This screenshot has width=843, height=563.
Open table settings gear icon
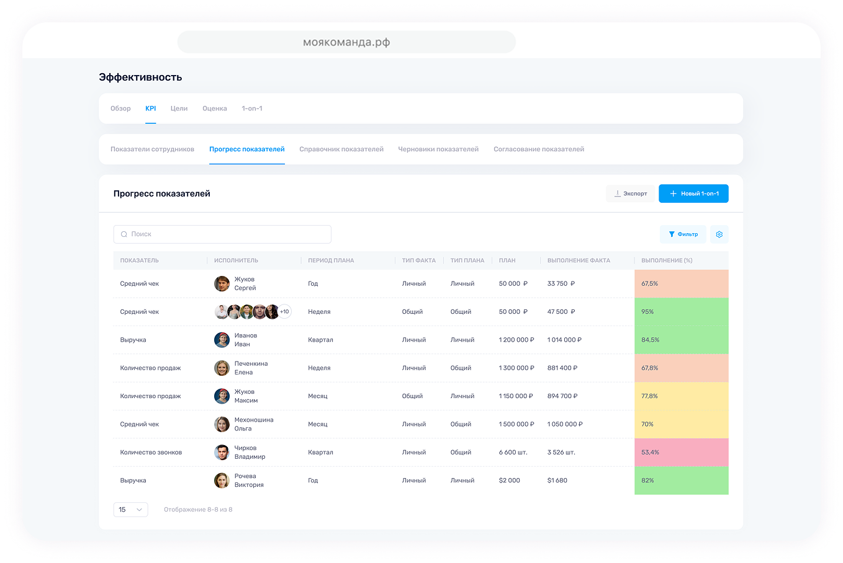point(719,234)
